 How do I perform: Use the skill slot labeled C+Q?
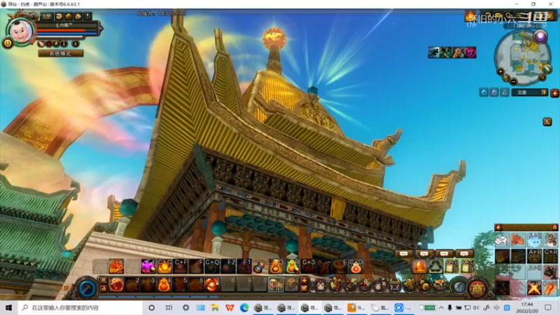pyautogui.click(x=212, y=267)
